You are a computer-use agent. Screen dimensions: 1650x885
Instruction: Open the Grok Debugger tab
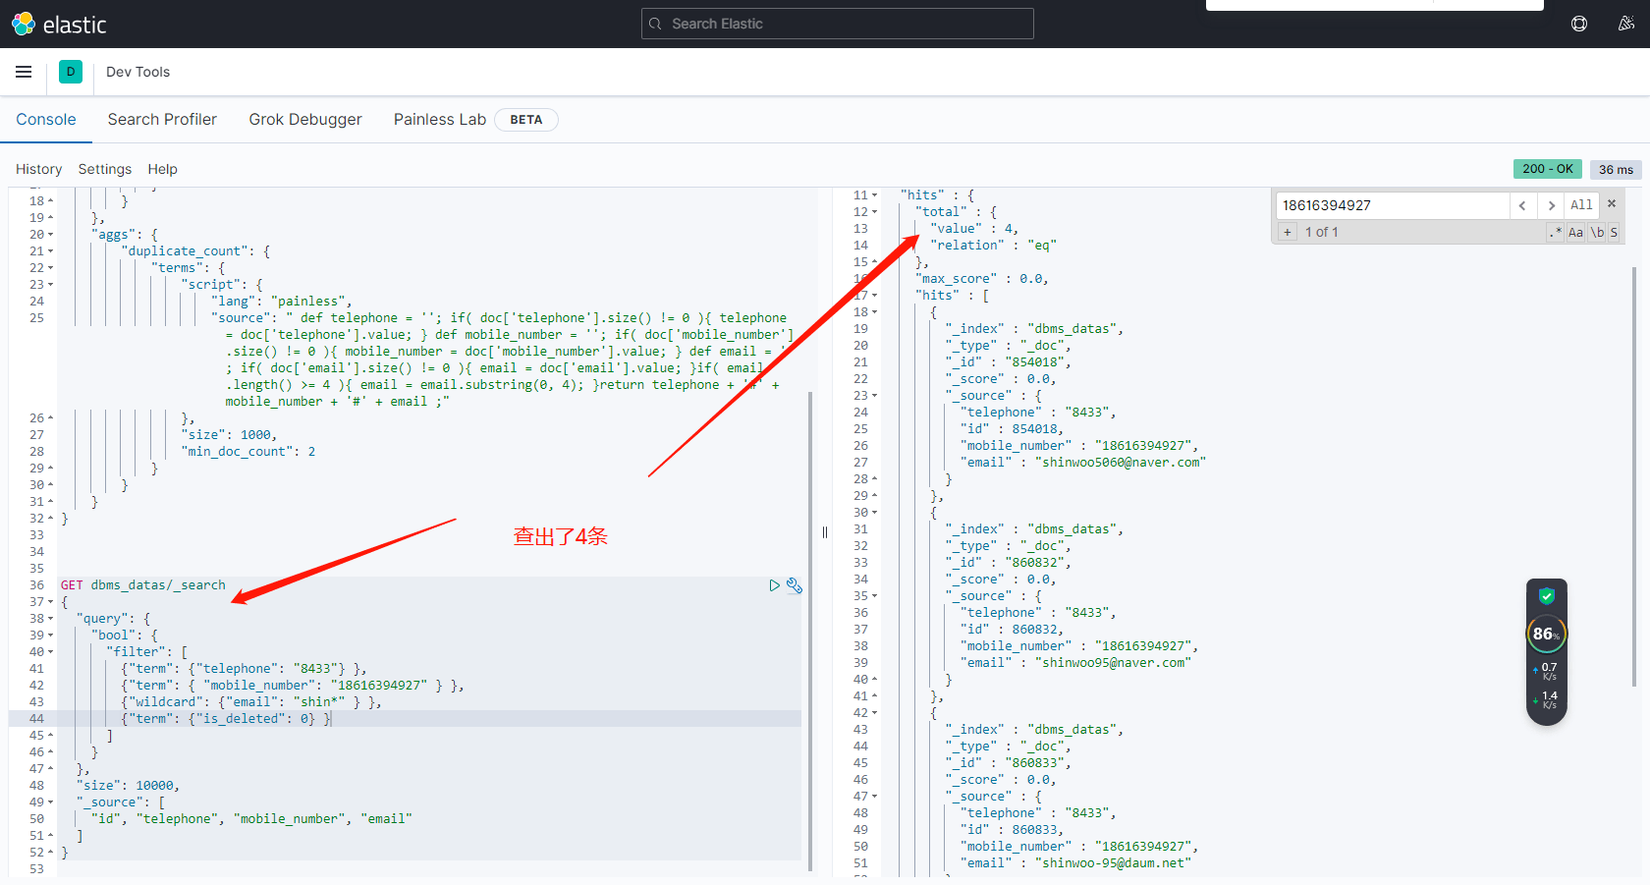tap(305, 119)
